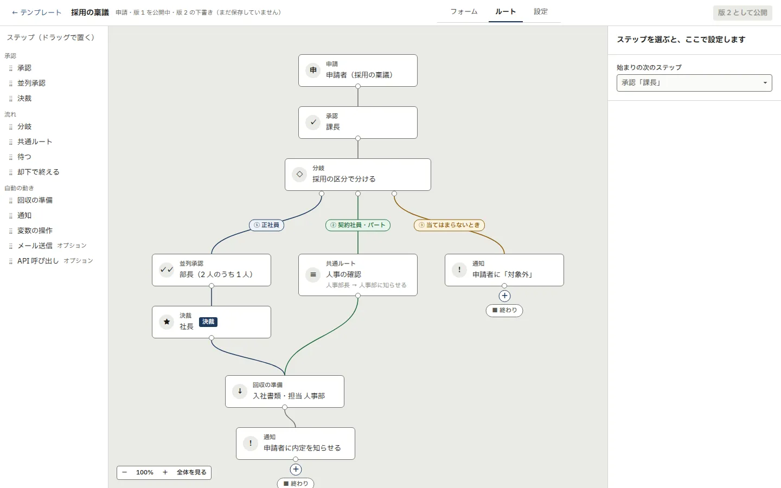Grab the drag handle beside API 呼び出し step

10,261
